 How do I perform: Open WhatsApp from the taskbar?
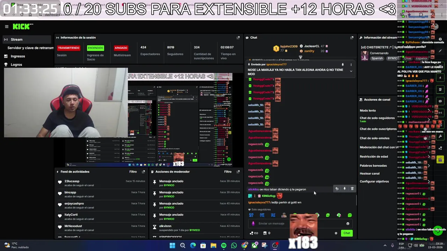(234, 245)
